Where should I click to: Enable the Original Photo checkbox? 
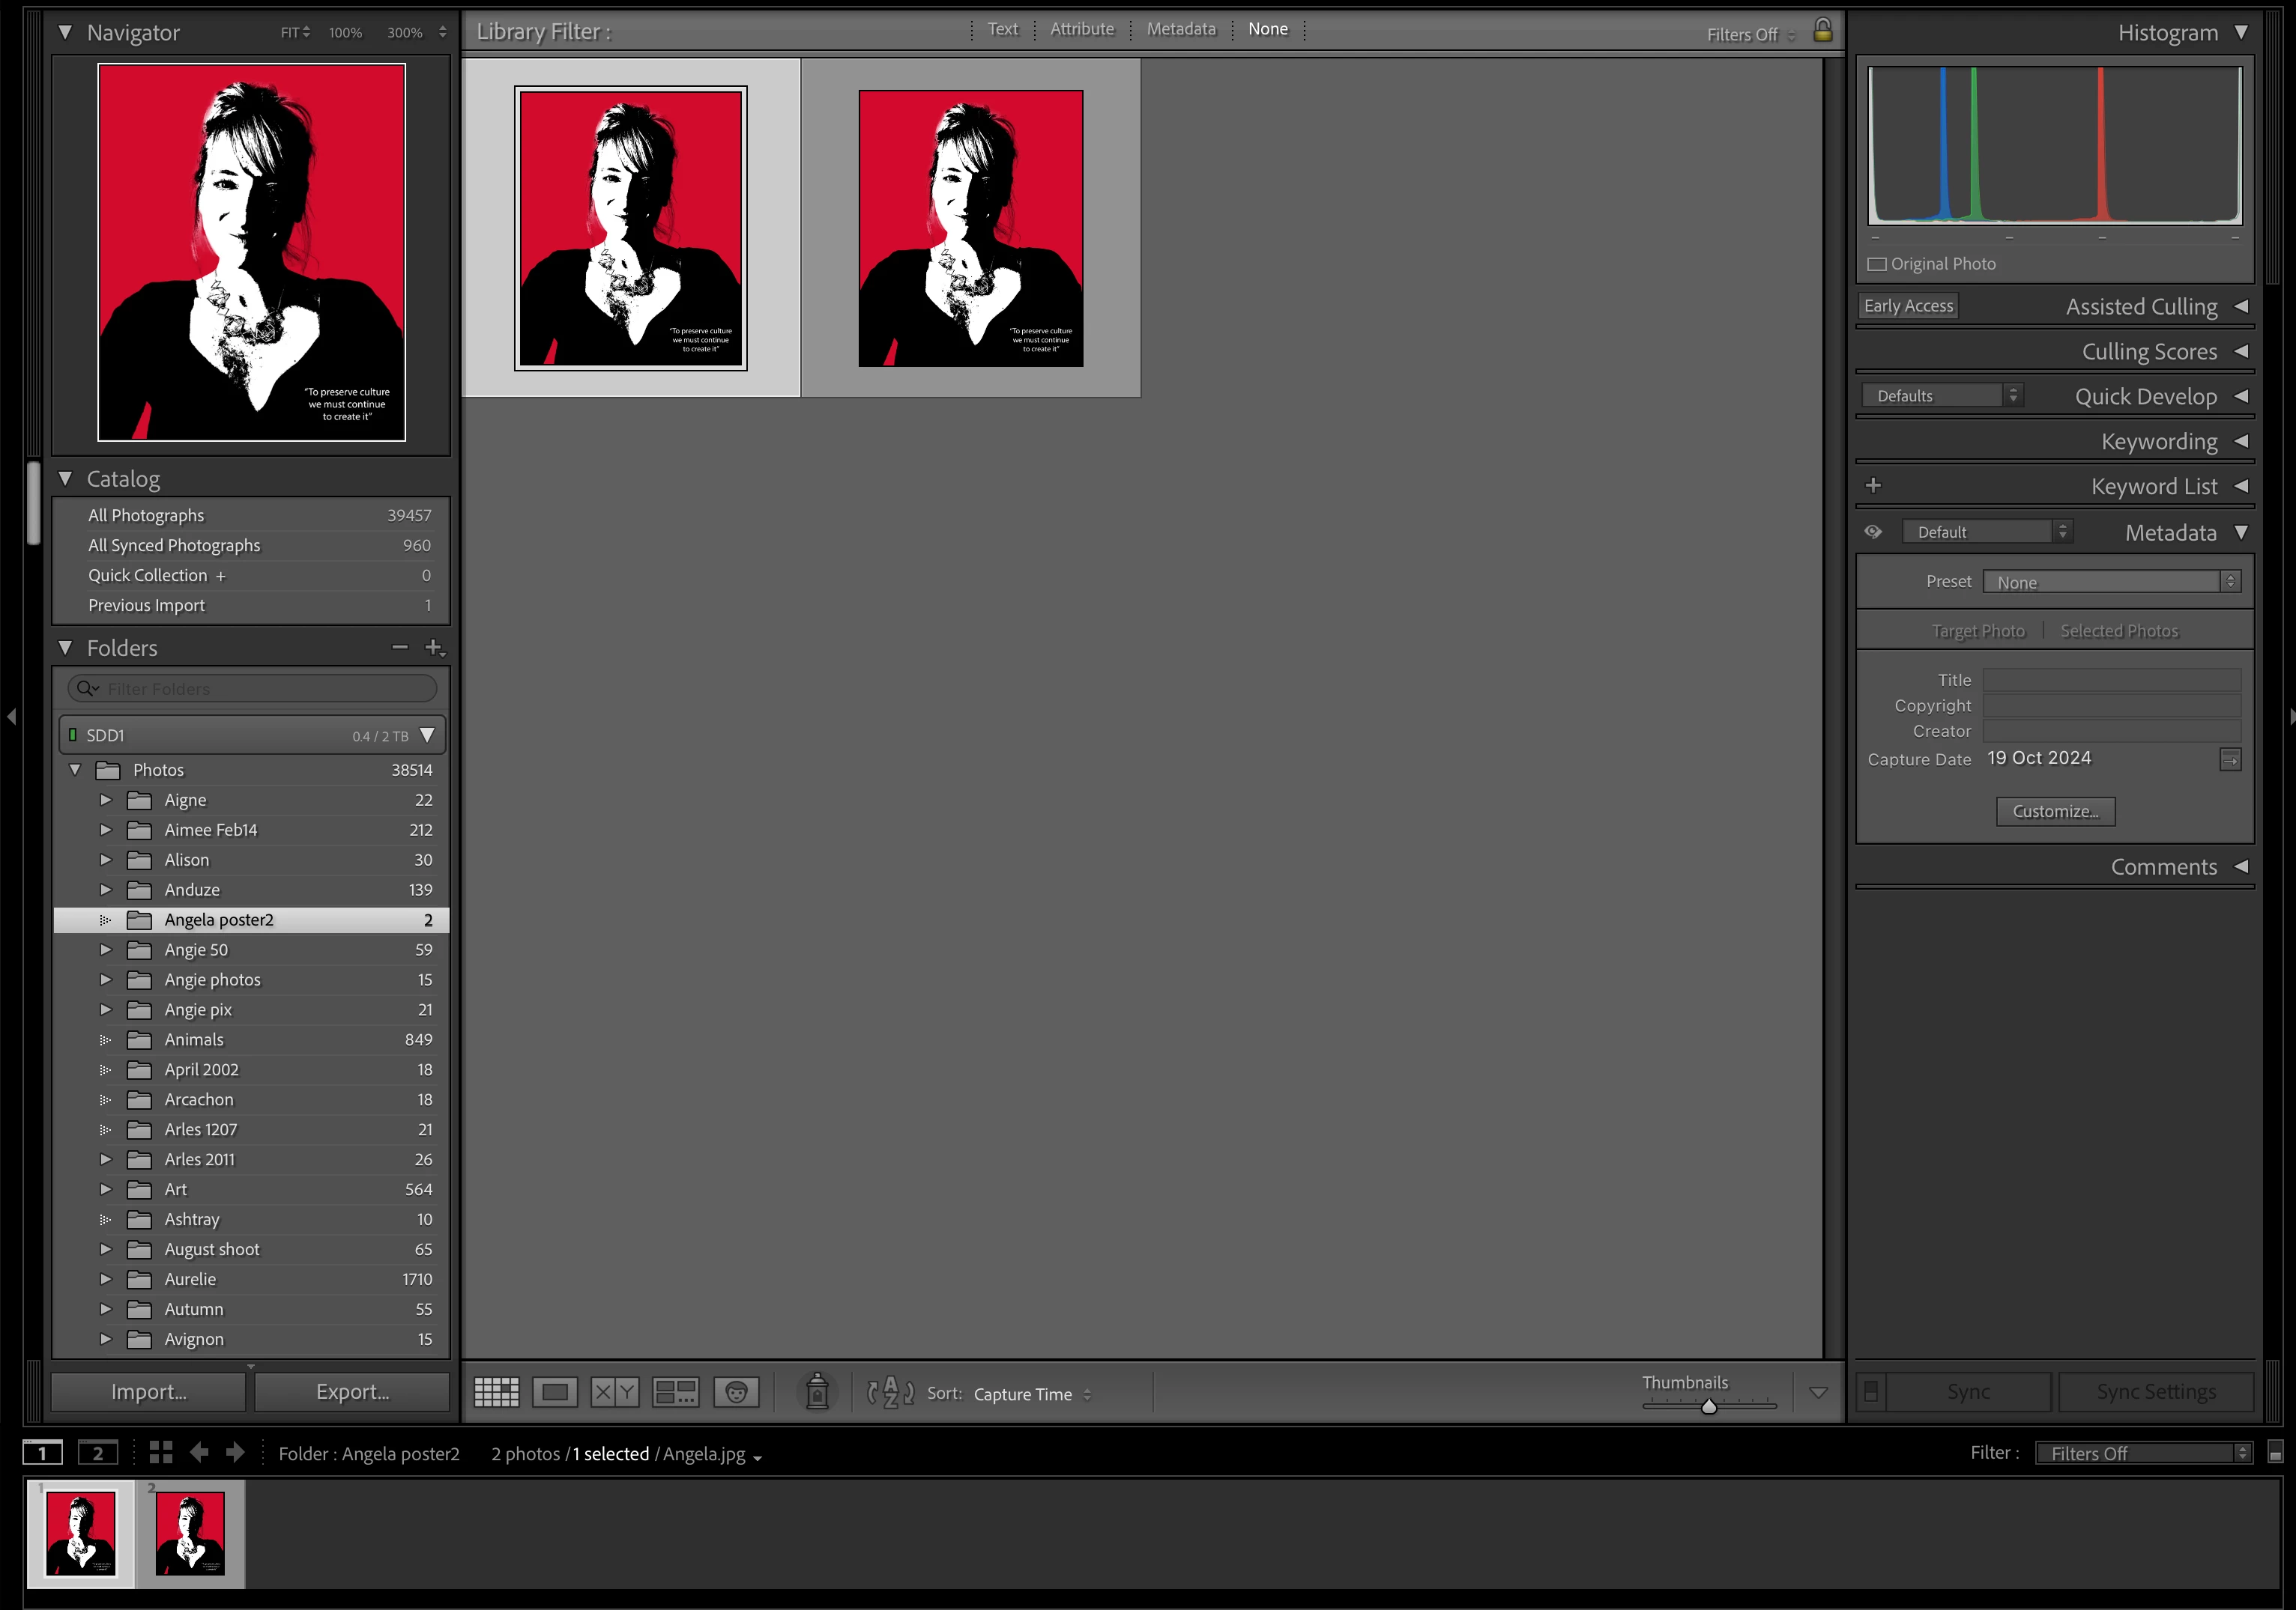coord(1877,264)
